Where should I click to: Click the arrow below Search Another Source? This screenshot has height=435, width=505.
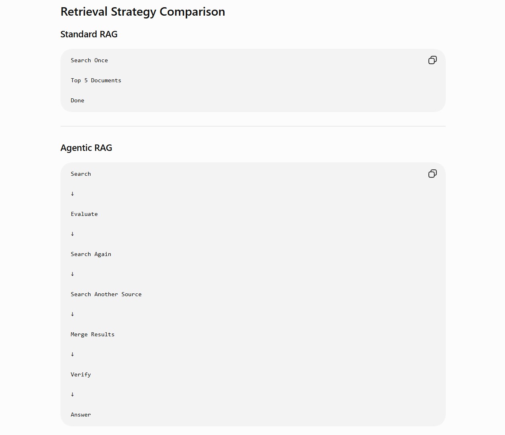coord(73,314)
